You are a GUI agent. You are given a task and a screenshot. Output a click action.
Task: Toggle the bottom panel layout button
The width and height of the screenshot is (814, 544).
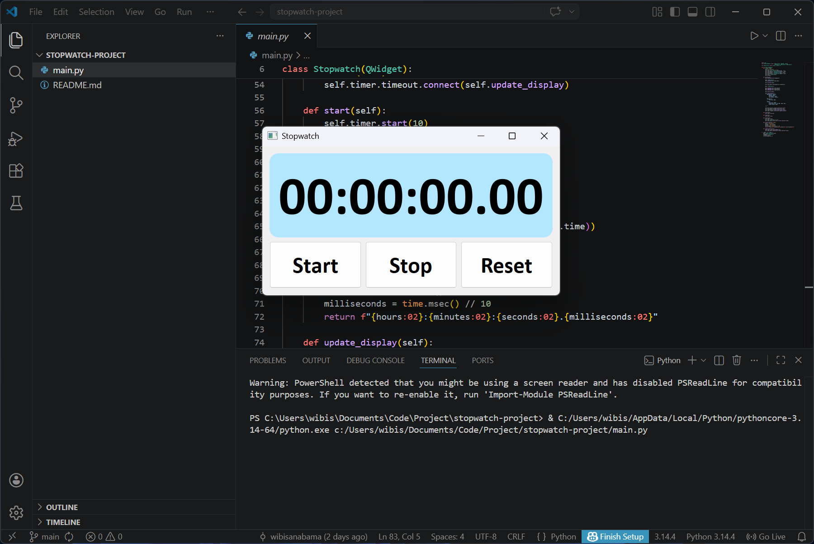(x=692, y=12)
